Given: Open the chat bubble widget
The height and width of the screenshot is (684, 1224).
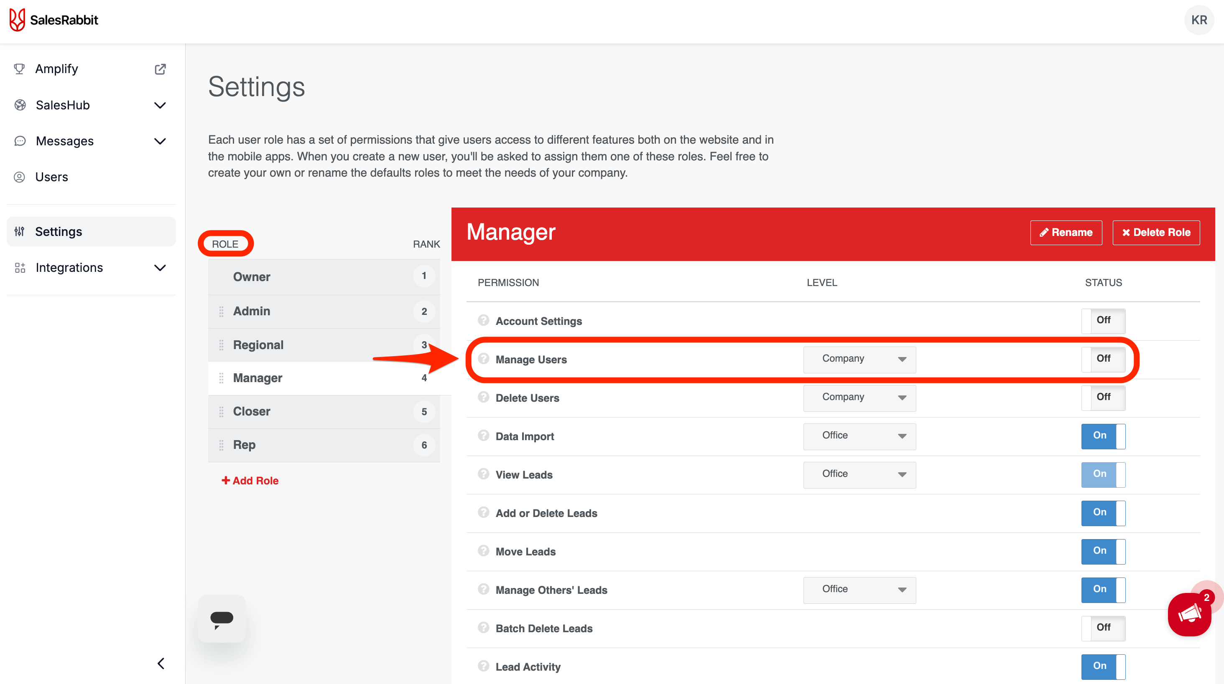Looking at the screenshot, I should 222,618.
